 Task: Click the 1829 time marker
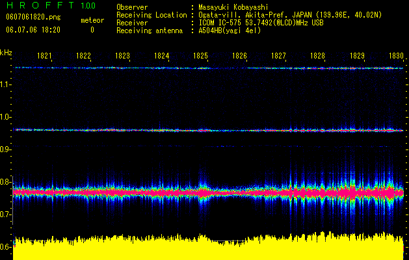click(357, 56)
